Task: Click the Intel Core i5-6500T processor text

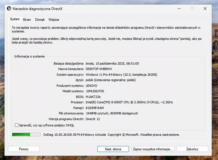Action: coord(129,102)
